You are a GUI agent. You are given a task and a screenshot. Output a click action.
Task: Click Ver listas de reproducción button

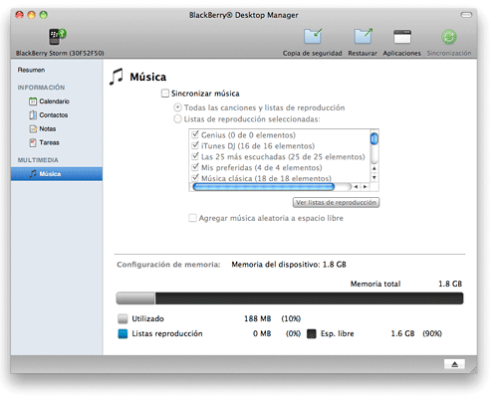(336, 202)
